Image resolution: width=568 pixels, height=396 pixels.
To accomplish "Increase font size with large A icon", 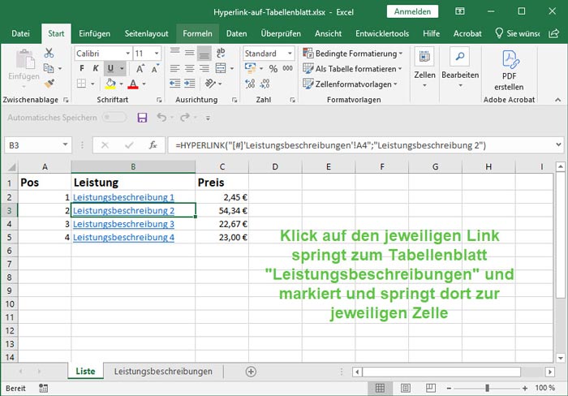I will [140, 68].
